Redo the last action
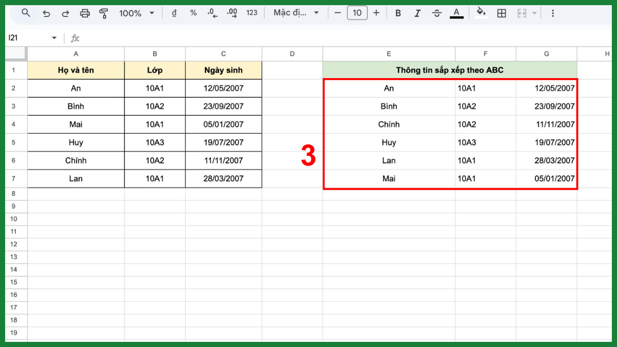Image resolution: width=617 pixels, height=347 pixels. pyautogui.click(x=66, y=12)
